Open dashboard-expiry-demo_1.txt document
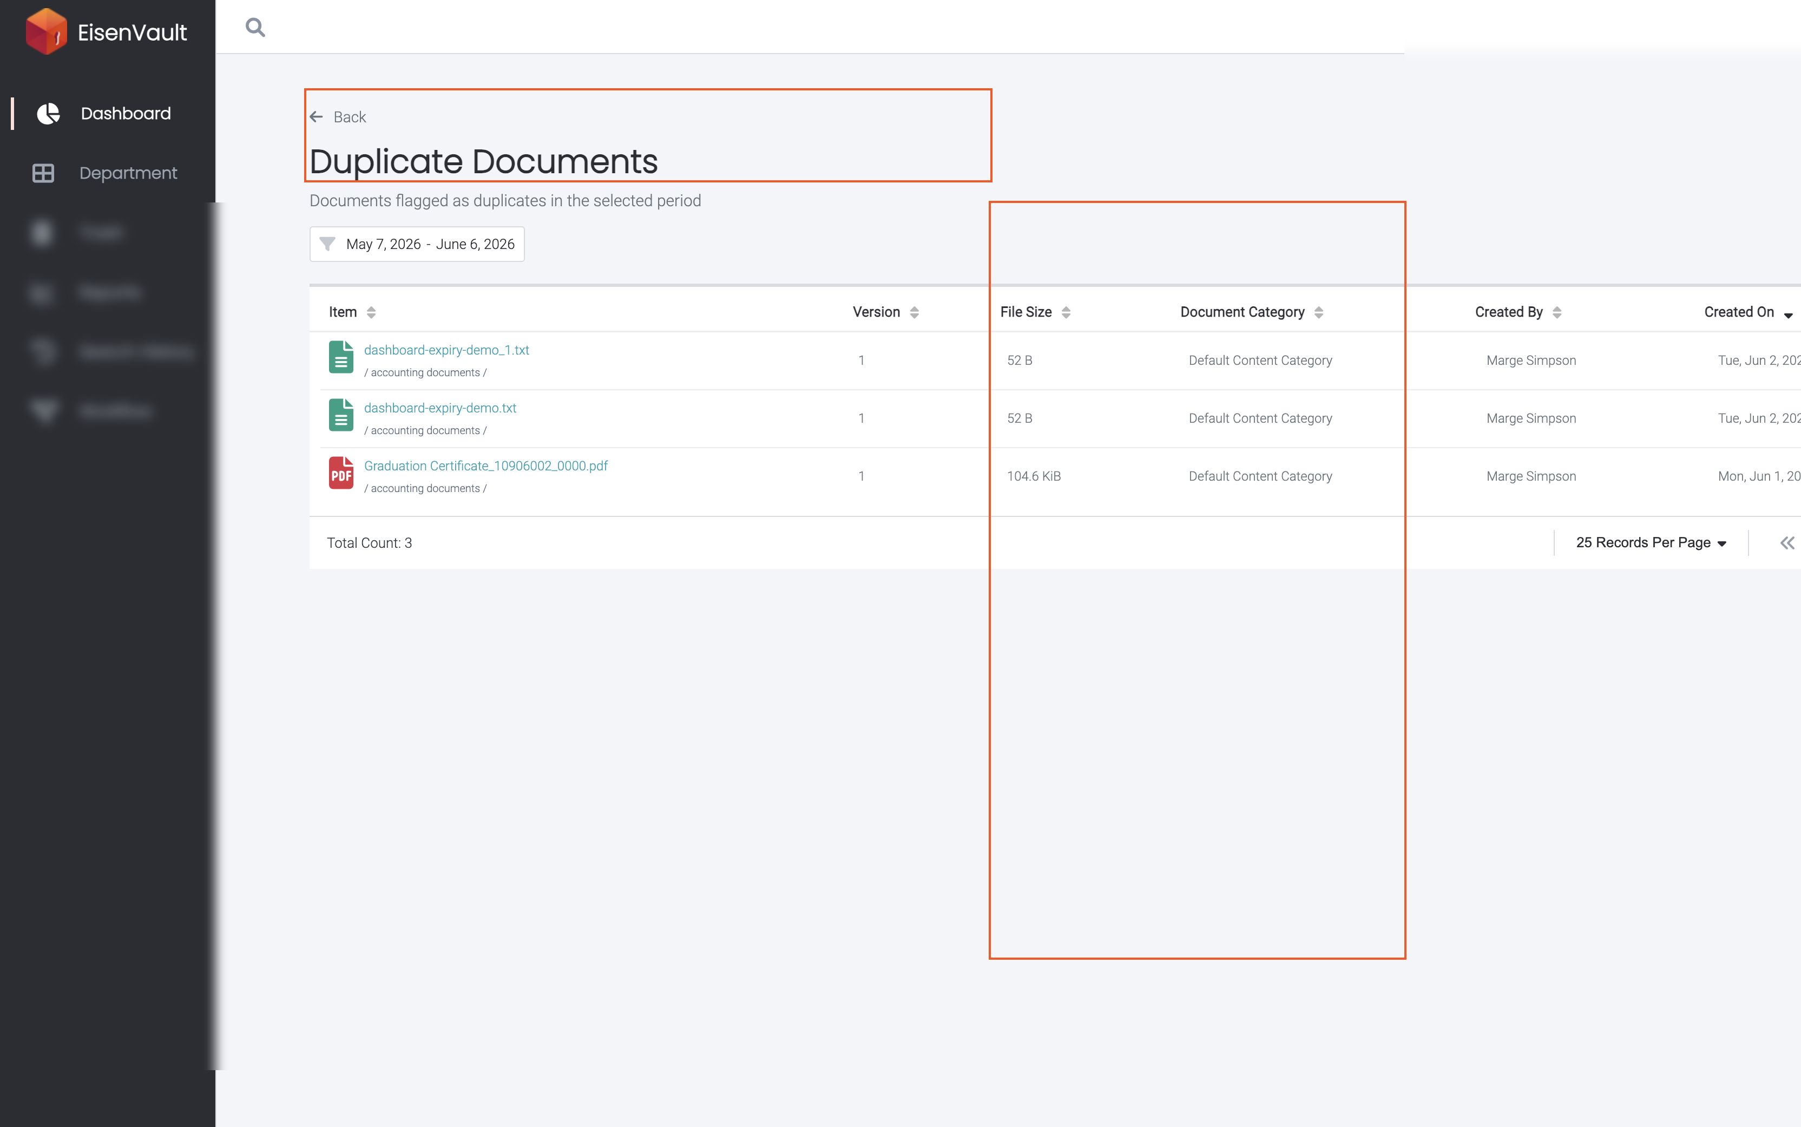The height and width of the screenshot is (1127, 1801). (x=446, y=350)
